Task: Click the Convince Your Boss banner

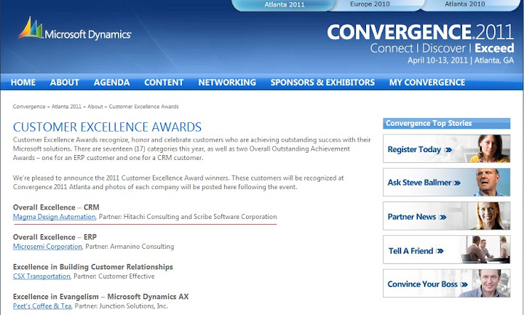Action: (x=446, y=283)
